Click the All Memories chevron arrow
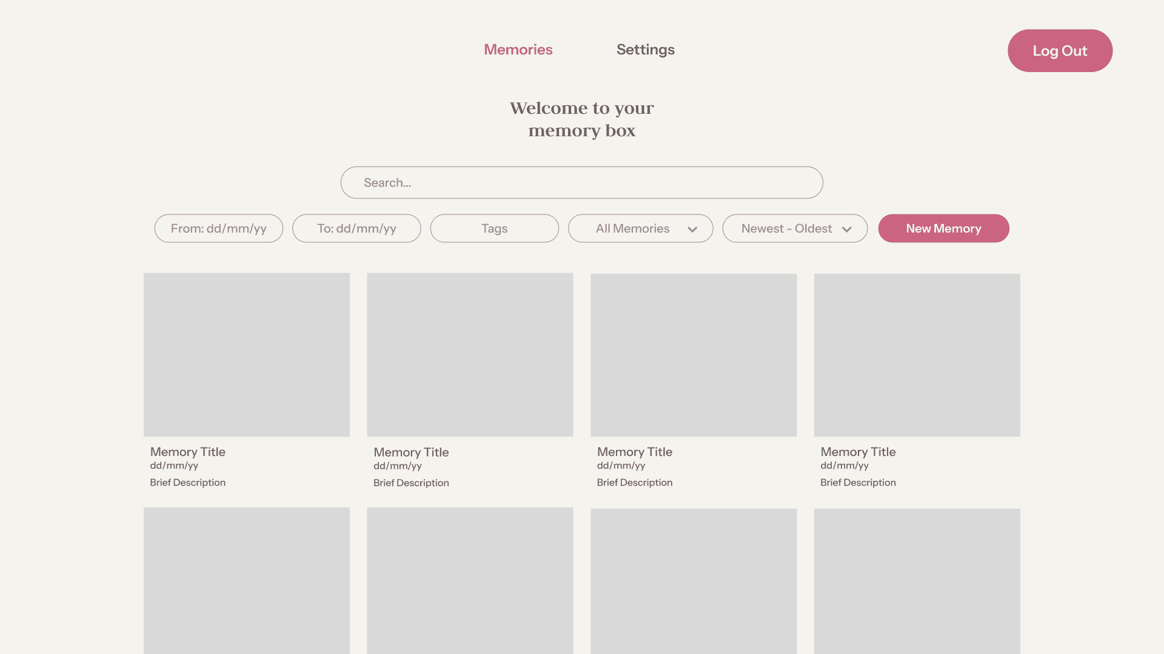 click(x=692, y=229)
